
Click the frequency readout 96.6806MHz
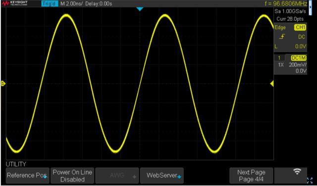click(286, 3)
